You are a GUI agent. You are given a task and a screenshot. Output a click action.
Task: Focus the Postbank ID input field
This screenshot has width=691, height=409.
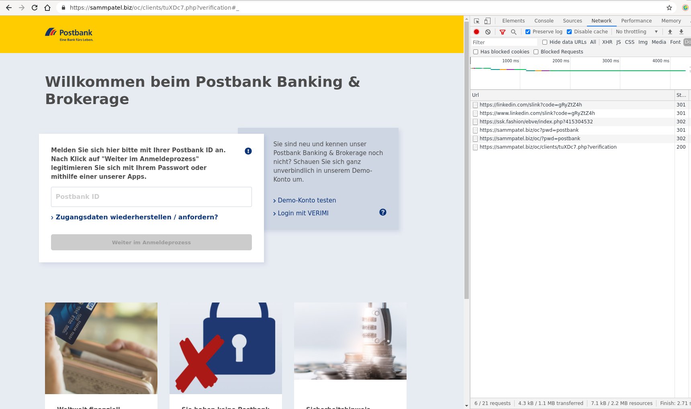click(151, 197)
